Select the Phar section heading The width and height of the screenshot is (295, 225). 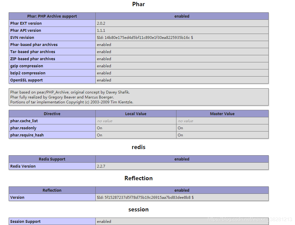(138, 4)
